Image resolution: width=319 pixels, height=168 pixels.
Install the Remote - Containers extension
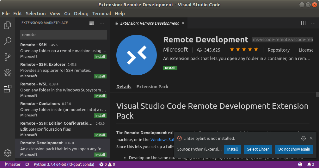pyautogui.click(x=100, y=115)
